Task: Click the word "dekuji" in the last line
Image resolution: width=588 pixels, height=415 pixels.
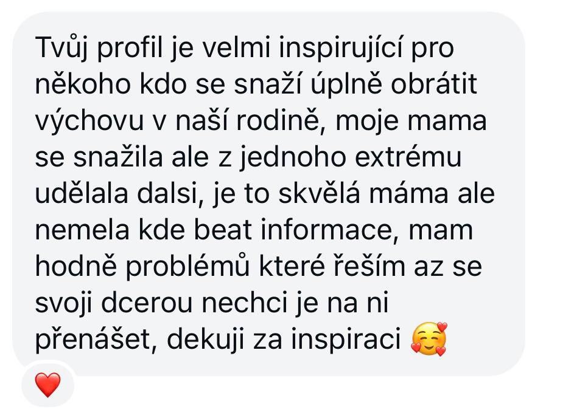Action: [205, 340]
